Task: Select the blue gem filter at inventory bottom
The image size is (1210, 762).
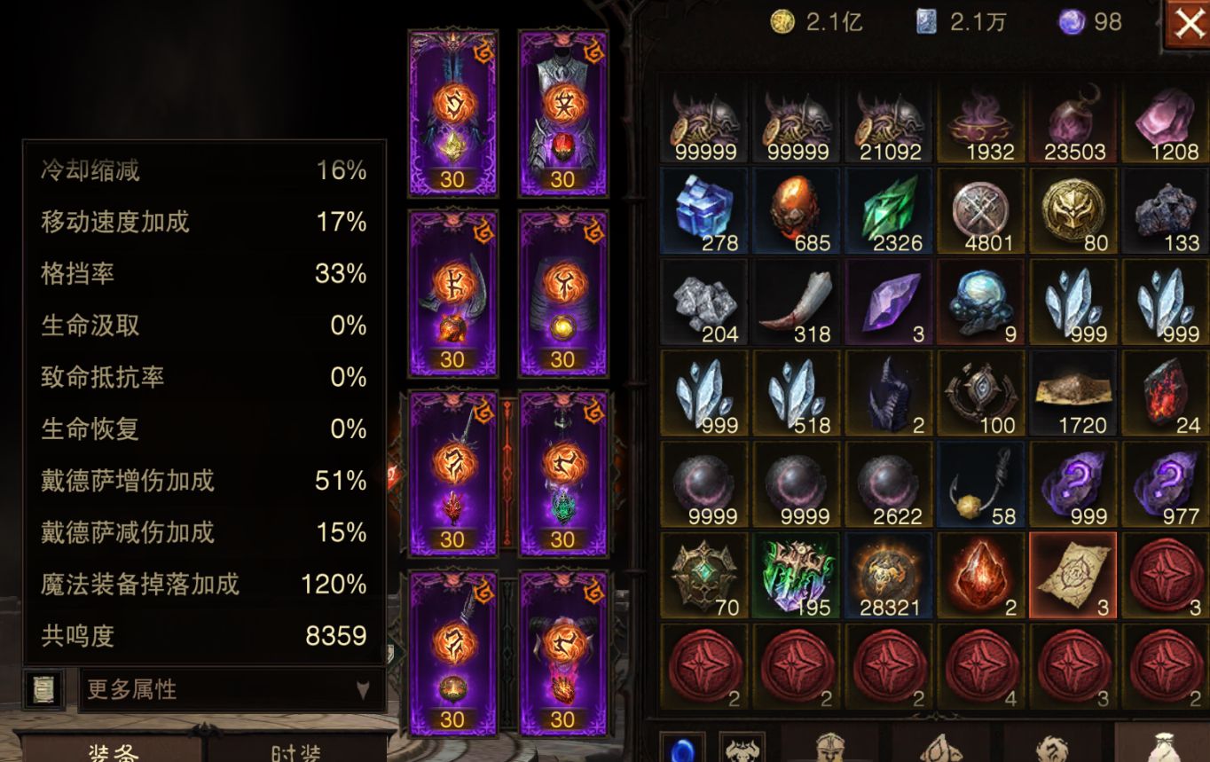Action: 683,748
